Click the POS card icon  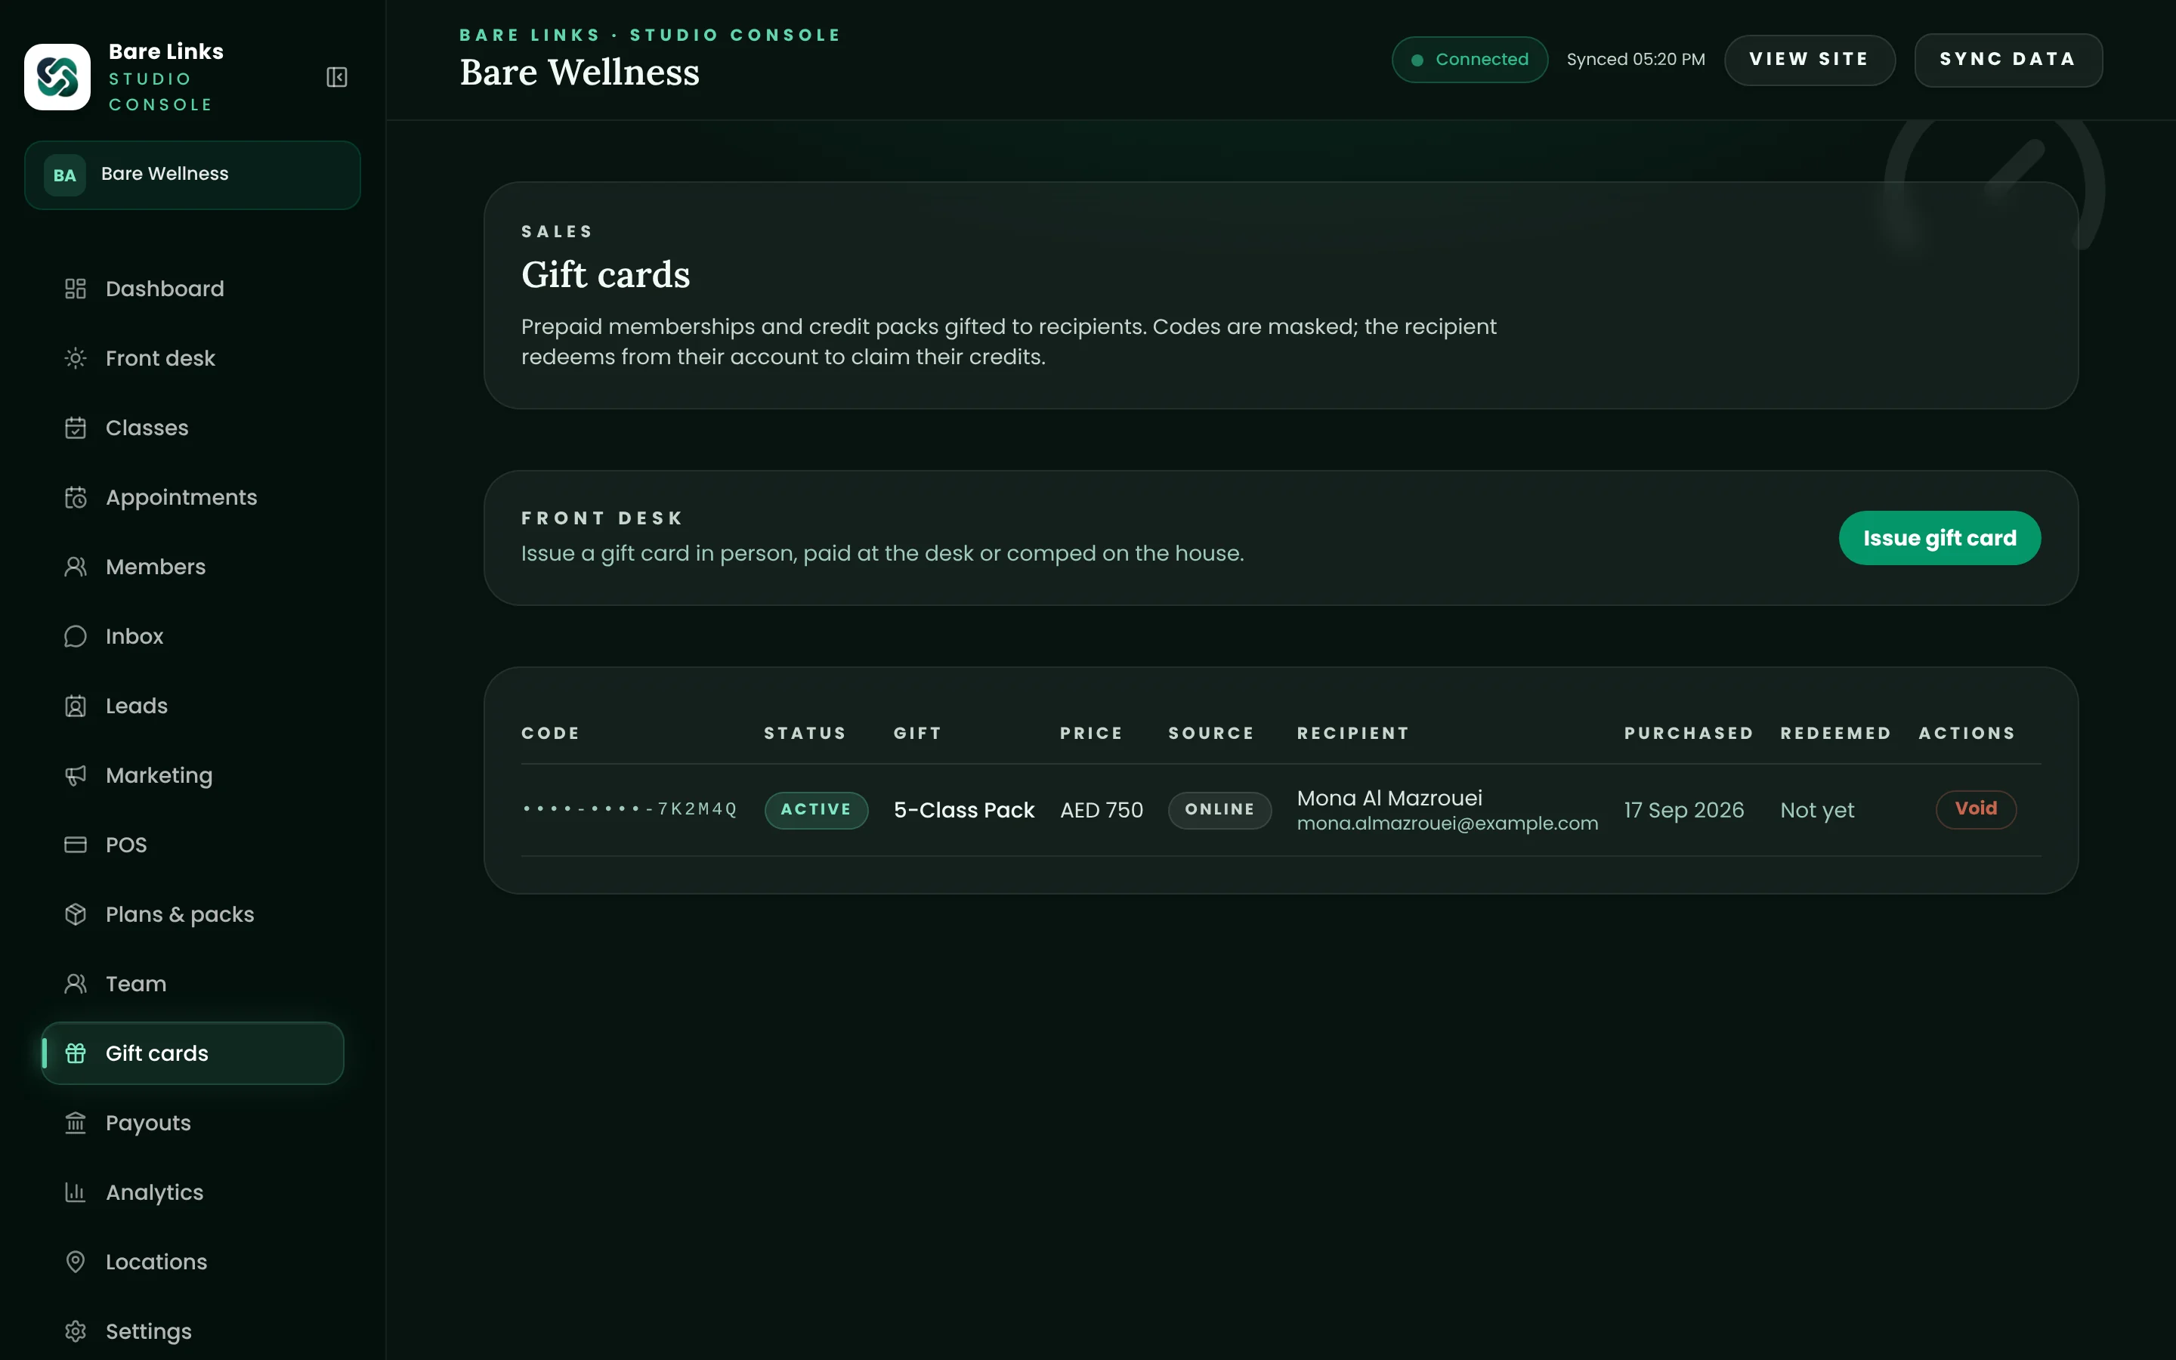point(76,845)
